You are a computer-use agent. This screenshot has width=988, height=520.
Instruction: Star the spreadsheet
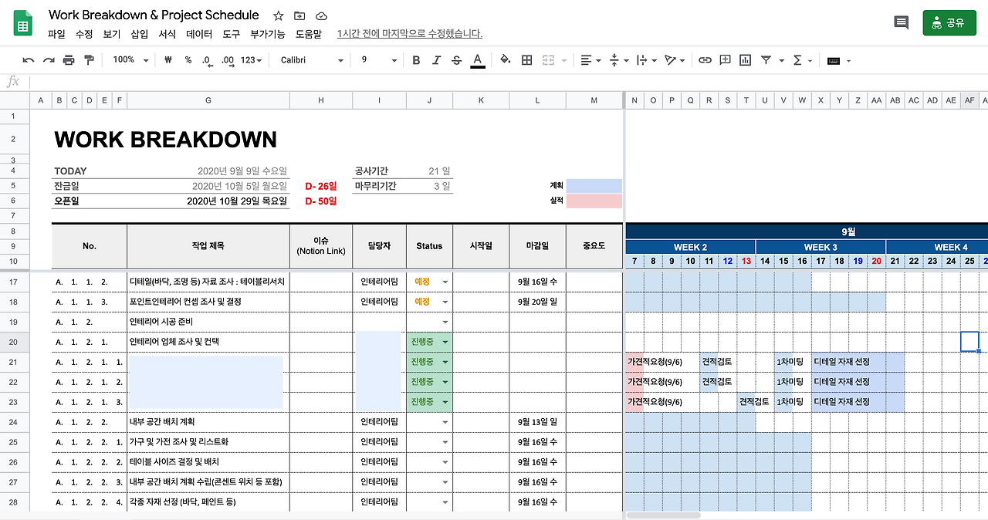point(276,15)
